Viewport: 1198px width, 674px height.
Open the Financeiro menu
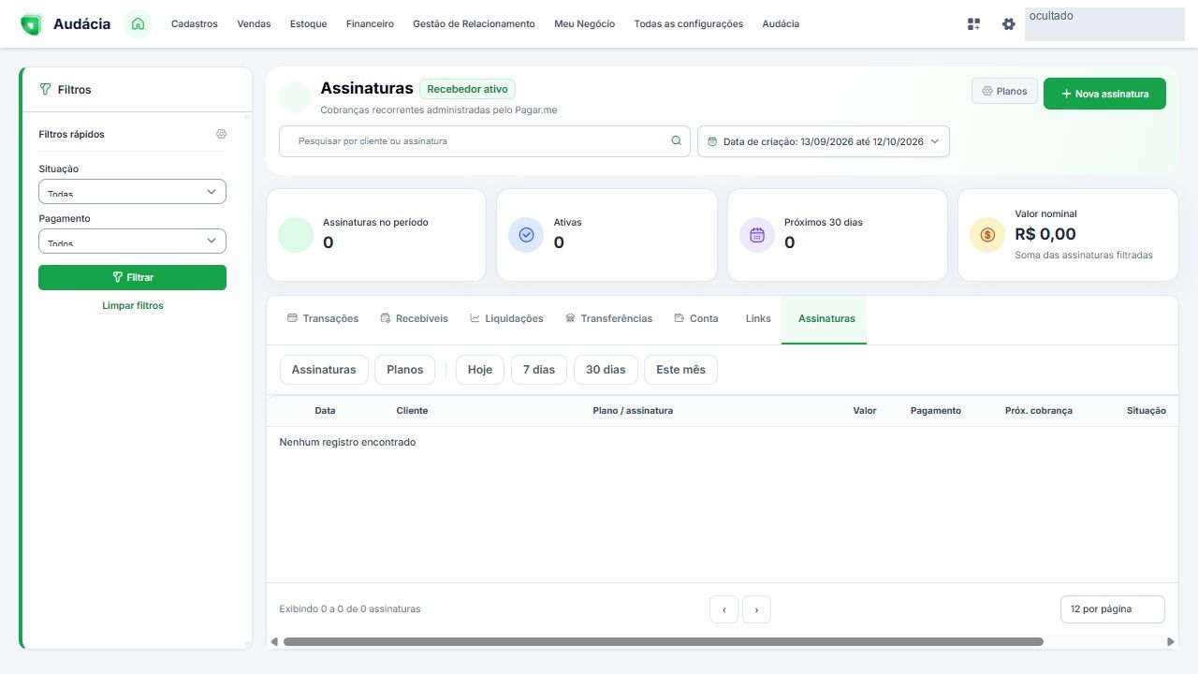(370, 24)
